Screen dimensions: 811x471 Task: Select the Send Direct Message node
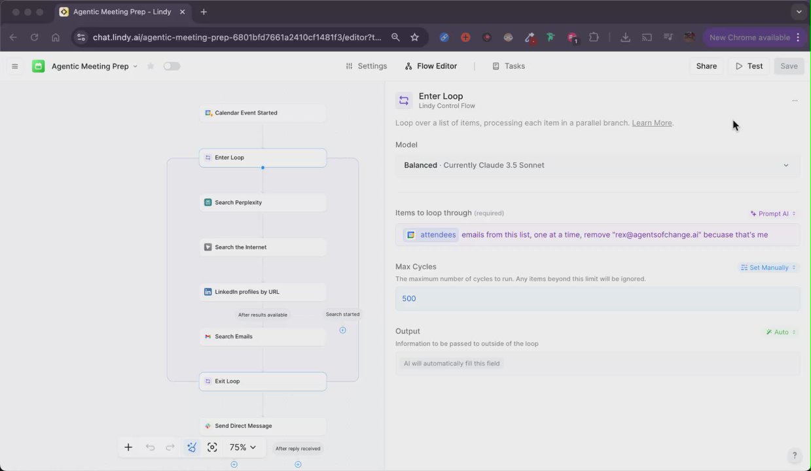(262, 426)
